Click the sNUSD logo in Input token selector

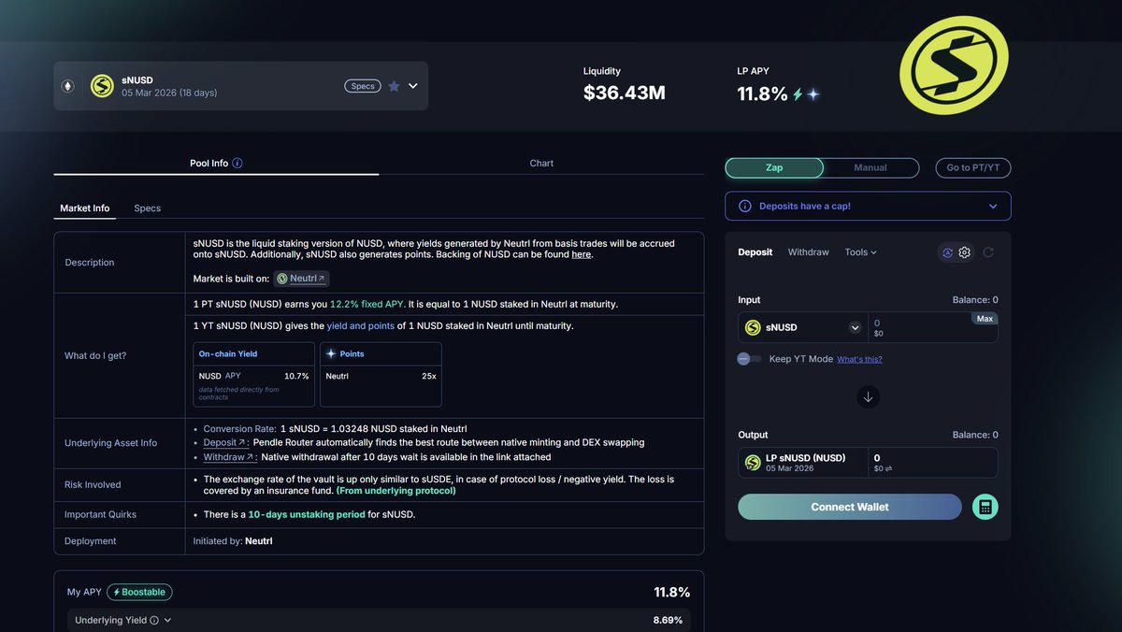pyautogui.click(x=753, y=327)
